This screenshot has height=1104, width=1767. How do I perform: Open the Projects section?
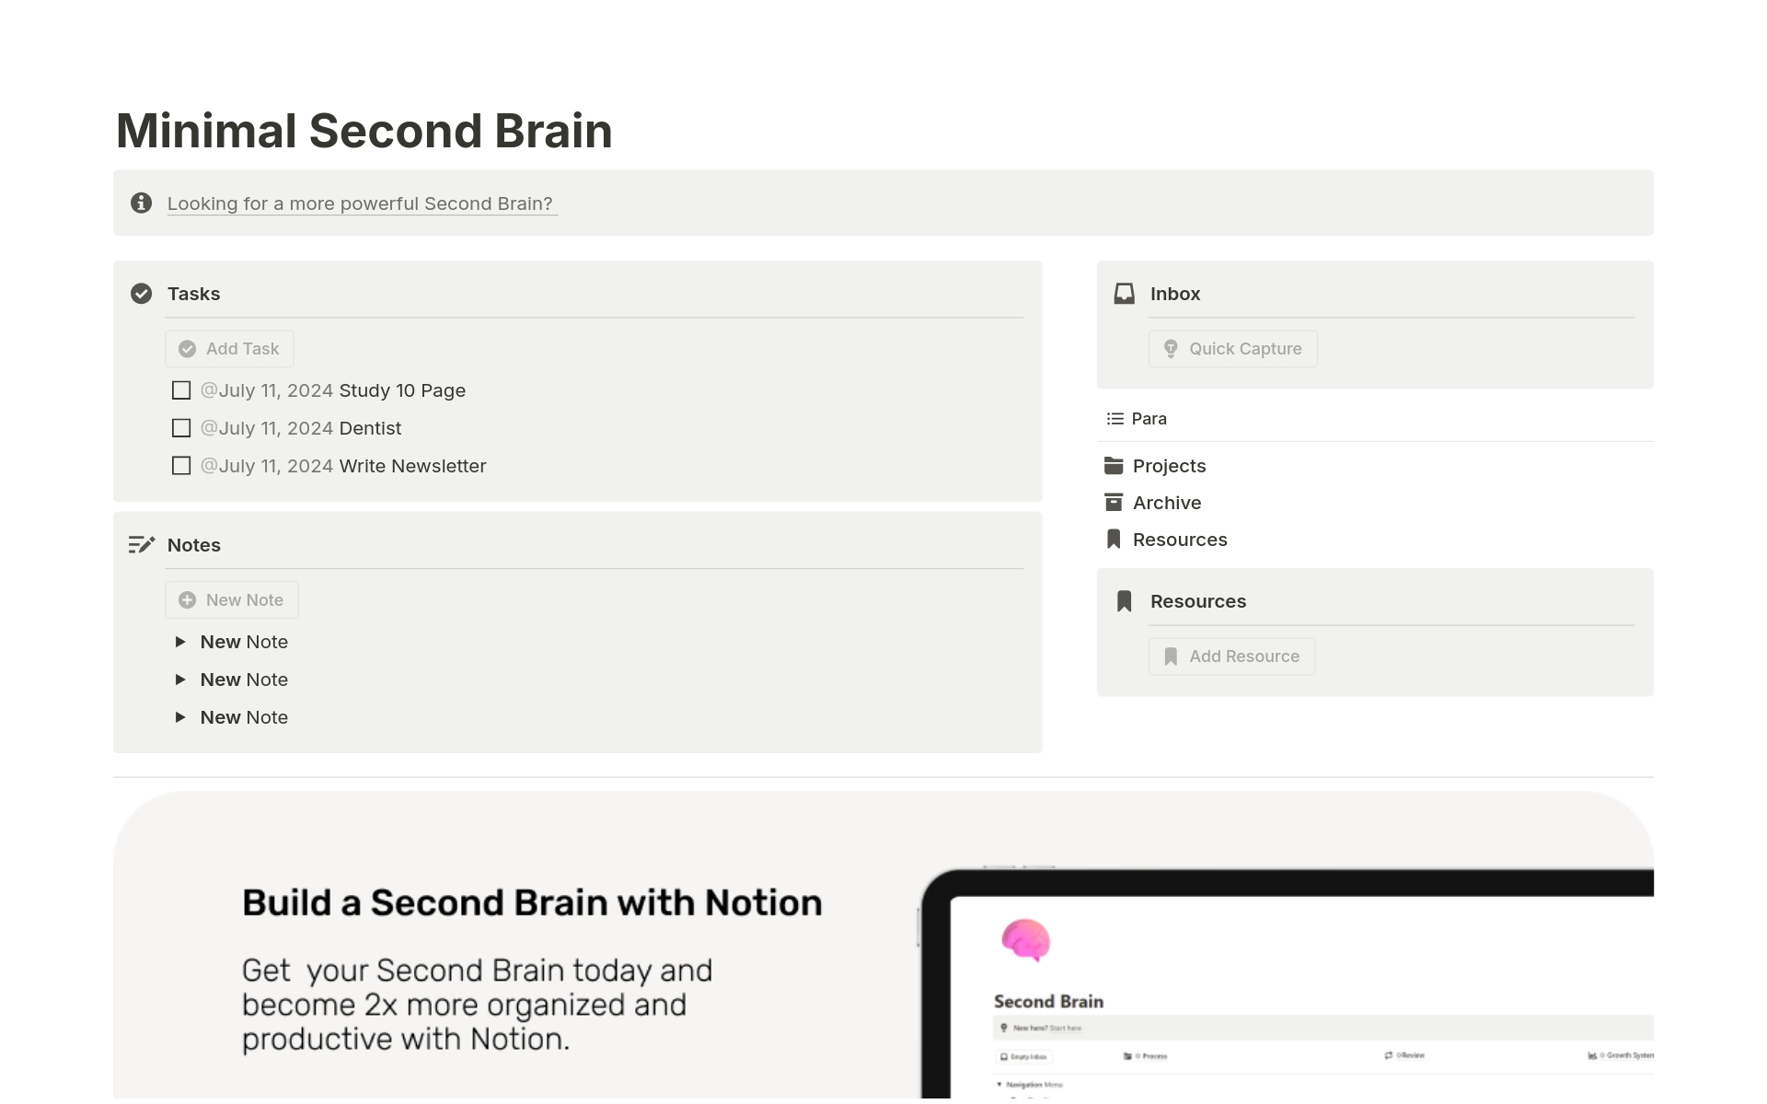coord(1168,465)
